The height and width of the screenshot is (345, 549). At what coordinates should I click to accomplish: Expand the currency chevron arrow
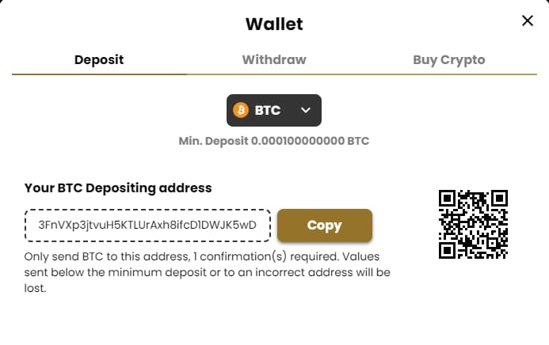click(x=306, y=111)
